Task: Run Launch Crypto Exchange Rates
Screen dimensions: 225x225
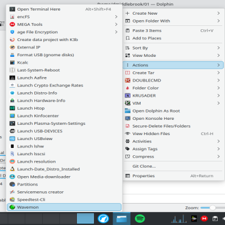Action: pos(64,85)
